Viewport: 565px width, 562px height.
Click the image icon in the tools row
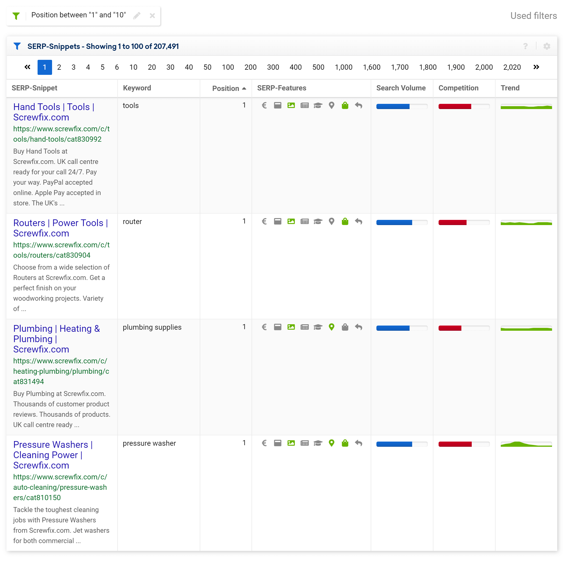click(x=291, y=106)
